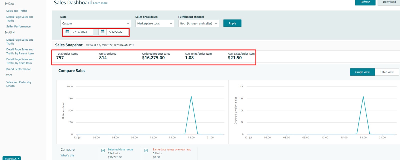Switch to Table view tab
The image size is (400, 160).
[386, 72]
